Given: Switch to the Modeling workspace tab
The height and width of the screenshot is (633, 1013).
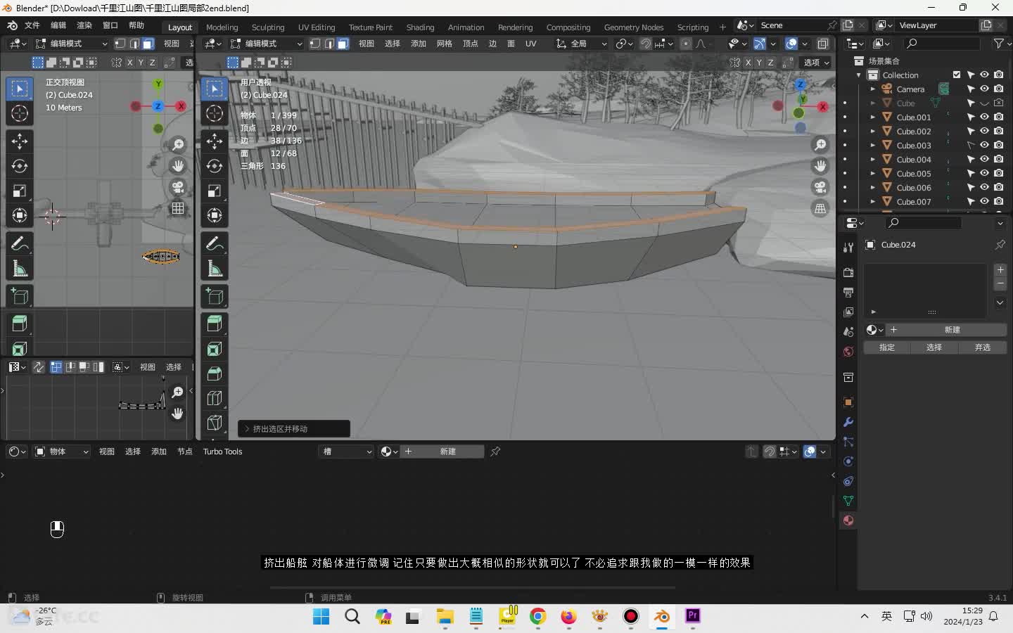Looking at the screenshot, I should pyautogui.click(x=222, y=27).
